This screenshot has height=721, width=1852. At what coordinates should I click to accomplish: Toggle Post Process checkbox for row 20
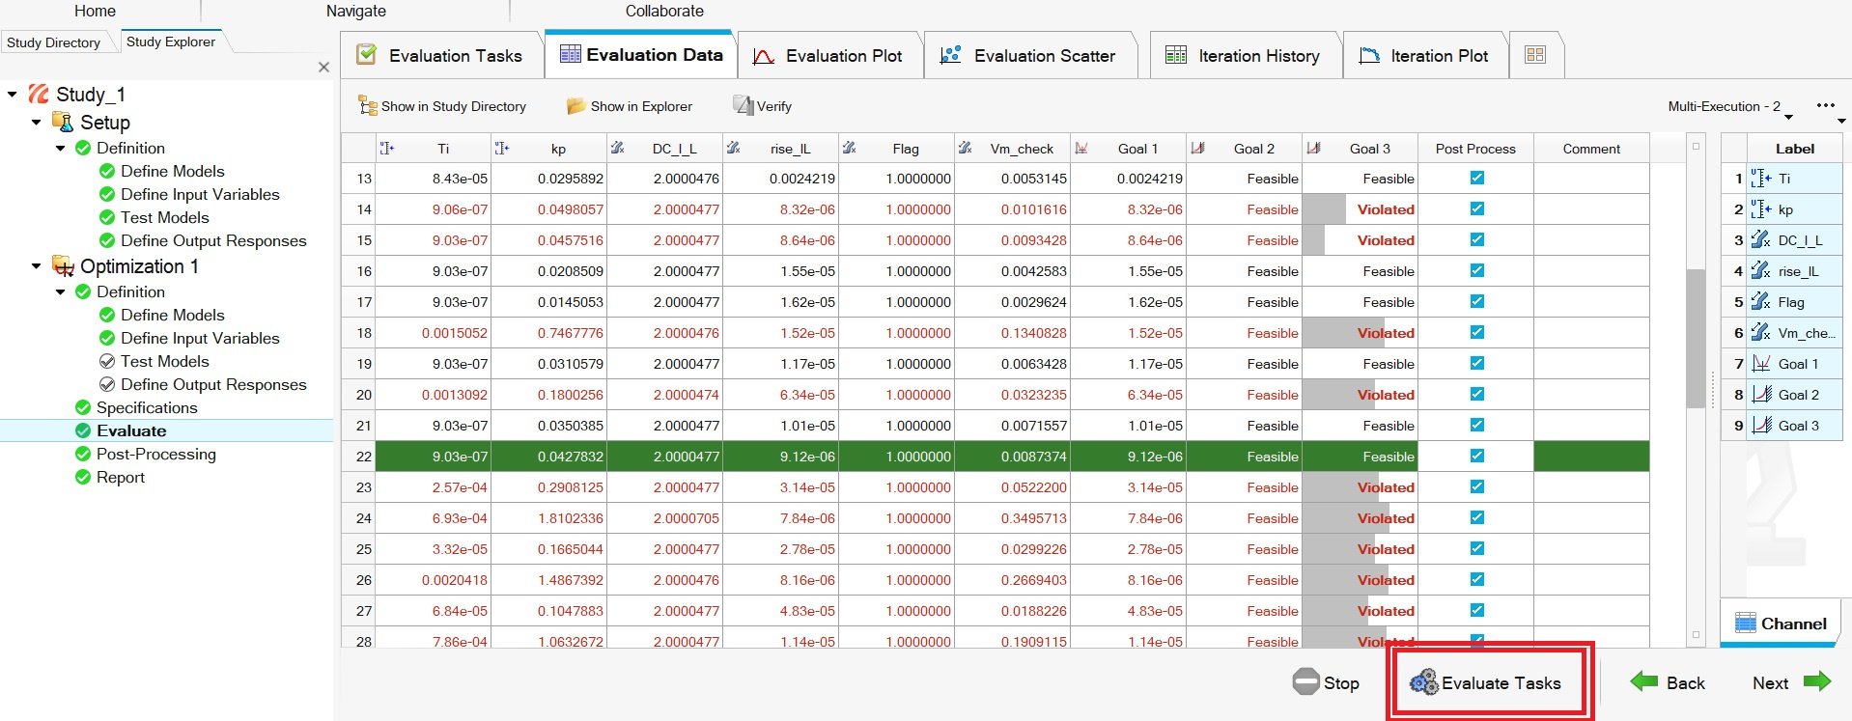coord(1477,394)
